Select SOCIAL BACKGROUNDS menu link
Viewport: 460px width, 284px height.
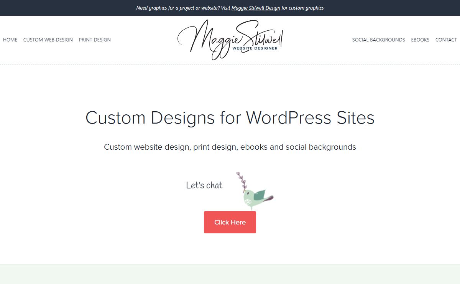[378, 40]
